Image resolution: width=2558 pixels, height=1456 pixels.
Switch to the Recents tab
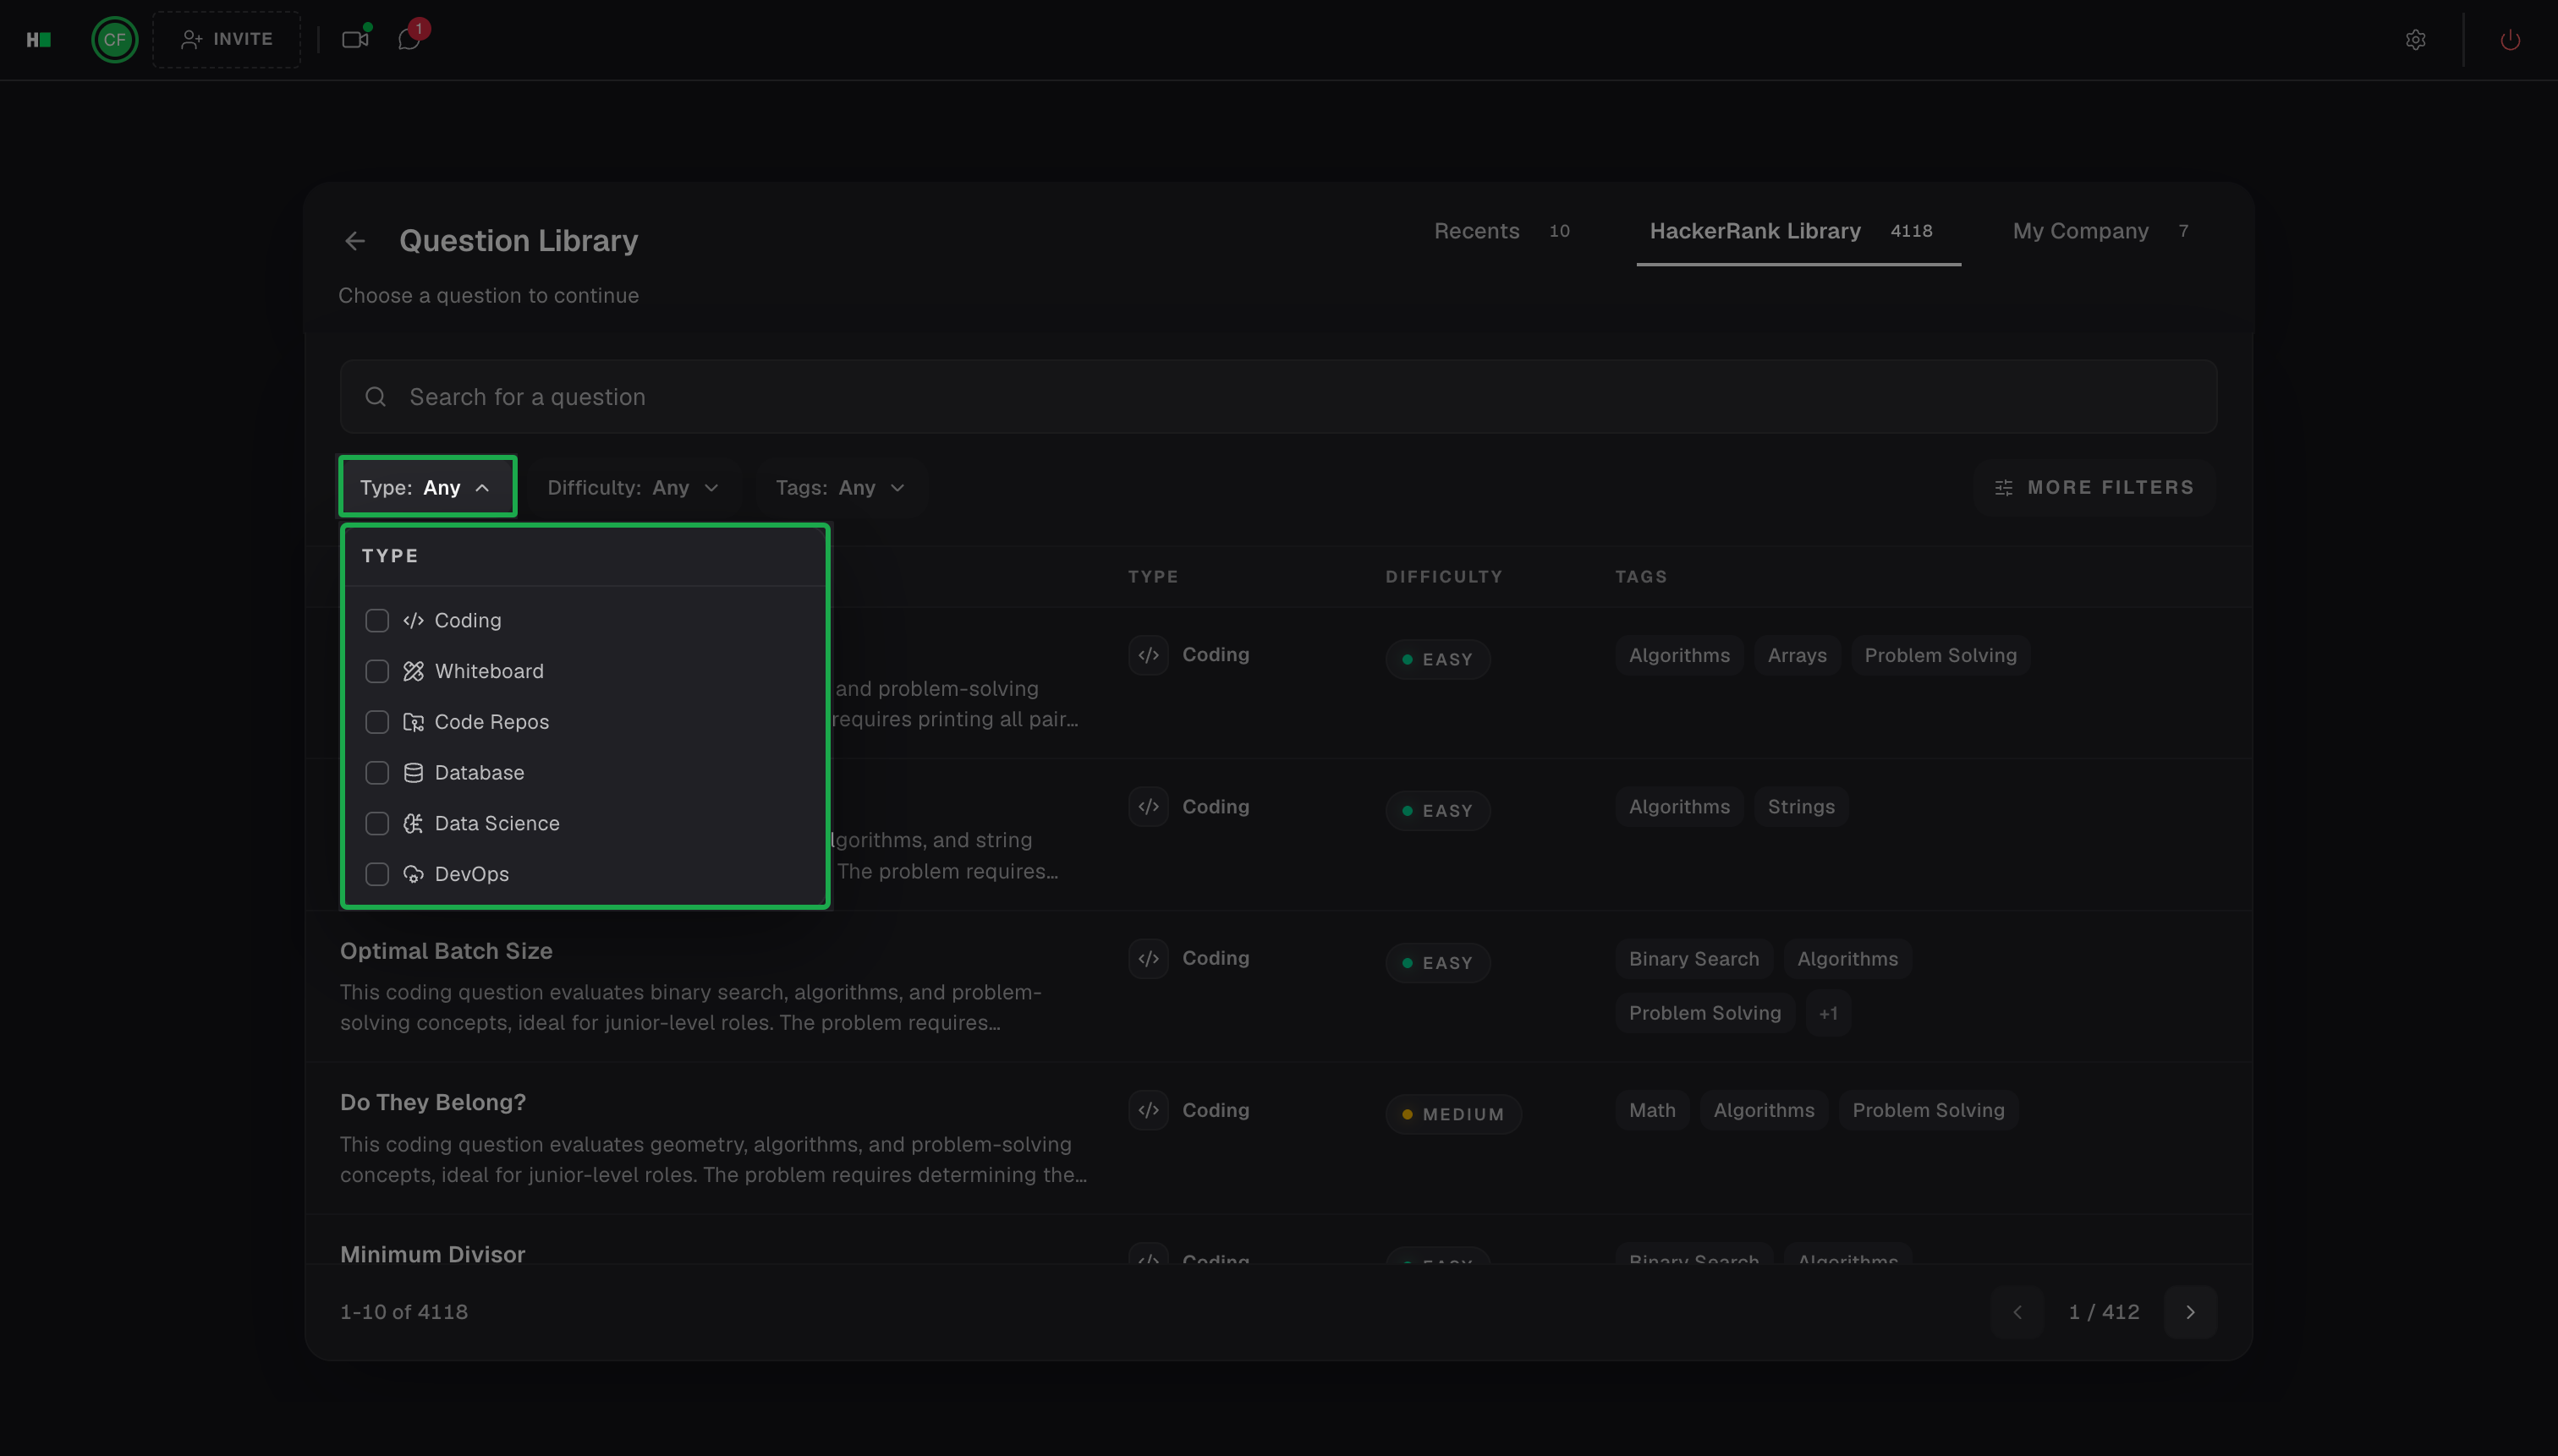pos(1501,231)
